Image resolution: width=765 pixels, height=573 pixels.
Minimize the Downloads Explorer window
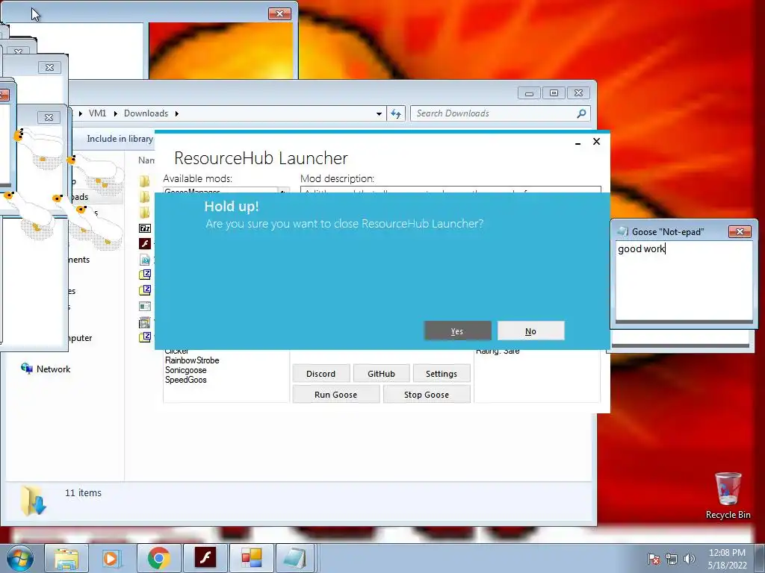click(529, 93)
